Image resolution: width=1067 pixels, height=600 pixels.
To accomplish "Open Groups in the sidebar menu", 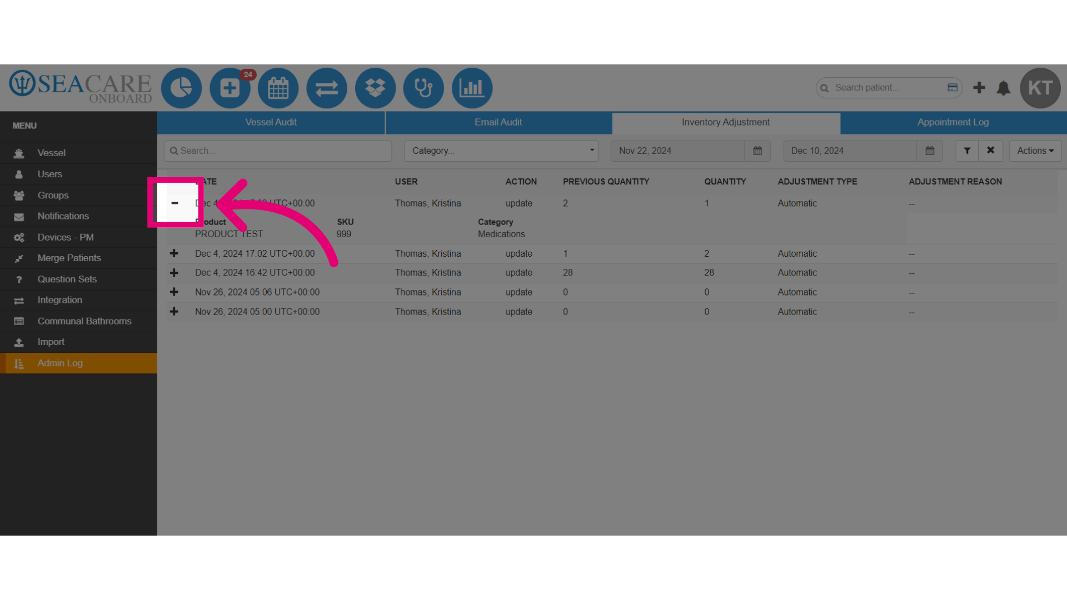I will point(78,195).
